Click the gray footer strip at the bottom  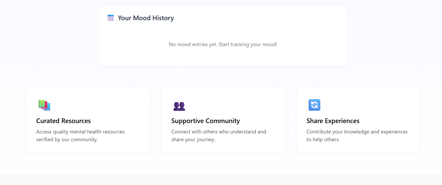point(221,180)
